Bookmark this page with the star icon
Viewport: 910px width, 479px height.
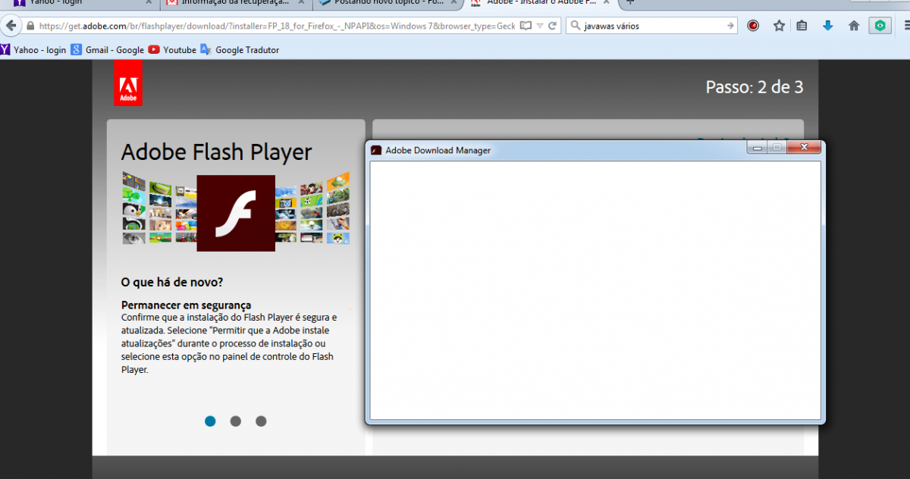(779, 26)
